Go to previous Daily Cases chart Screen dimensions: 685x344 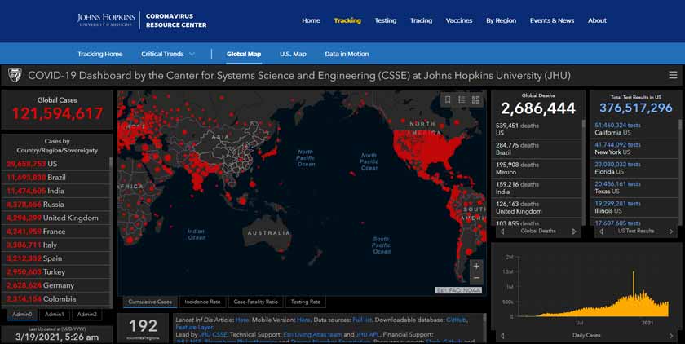point(502,336)
